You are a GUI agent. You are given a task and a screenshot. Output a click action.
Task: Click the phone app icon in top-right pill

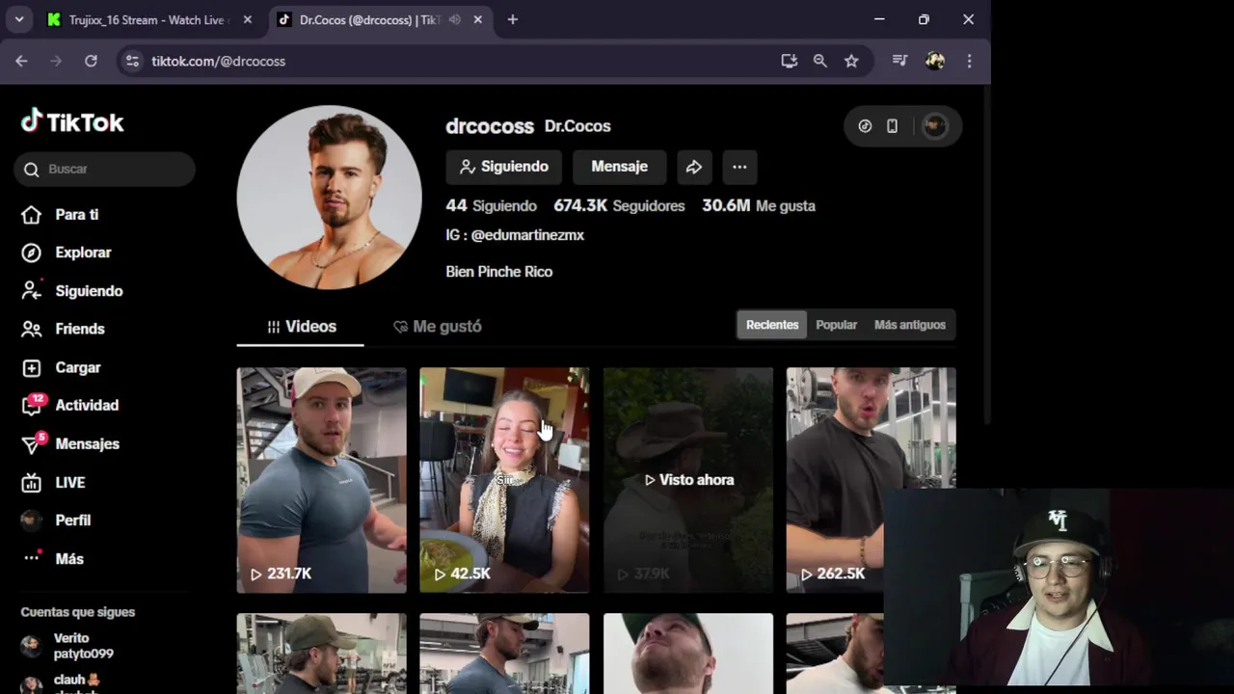coord(892,126)
